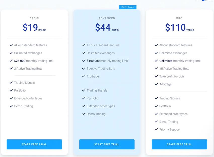Click checkmark next to 2 Active Trading Bots

coord(11,69)
